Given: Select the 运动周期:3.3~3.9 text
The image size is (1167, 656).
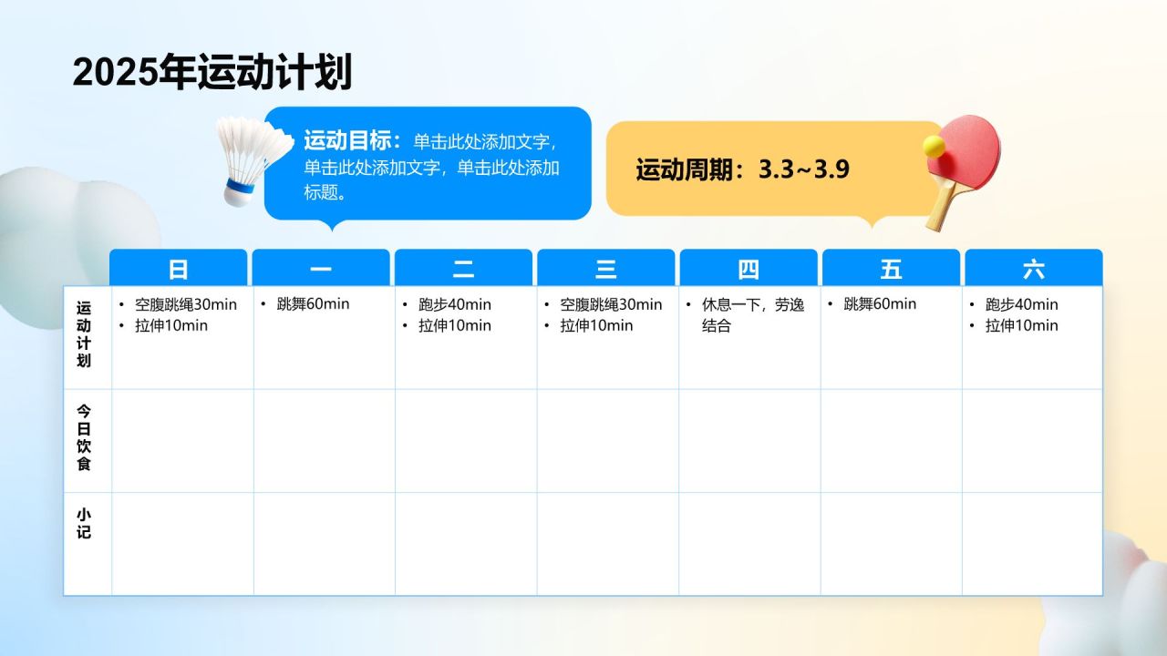Looking at the screenshot, I should coord(743,169).
